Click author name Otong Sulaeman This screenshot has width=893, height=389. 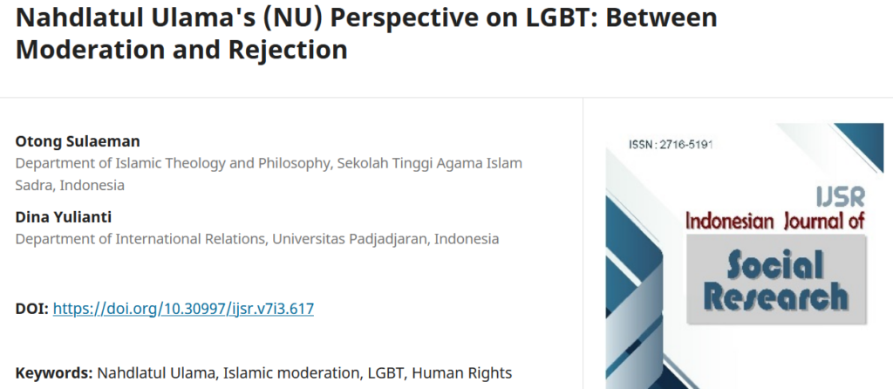pos(78,141)
